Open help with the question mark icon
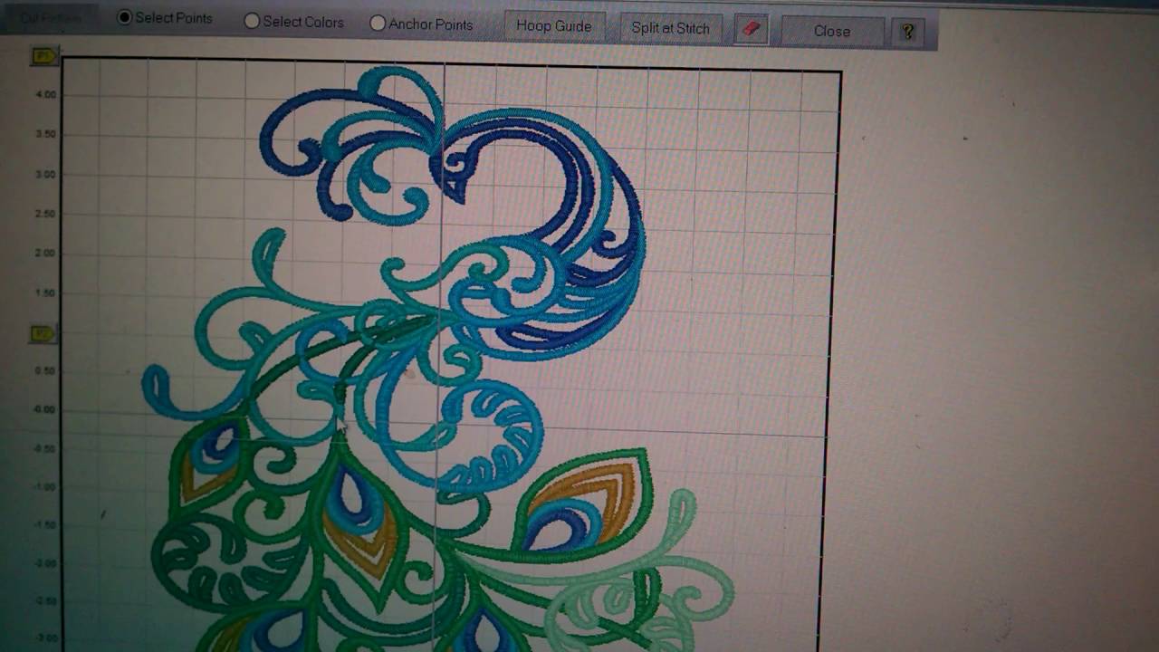 tap(907, 33)
